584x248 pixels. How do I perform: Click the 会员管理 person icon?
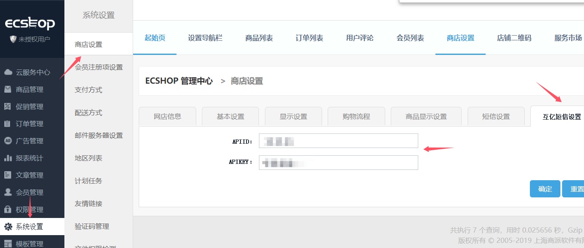tap(8, 192)
